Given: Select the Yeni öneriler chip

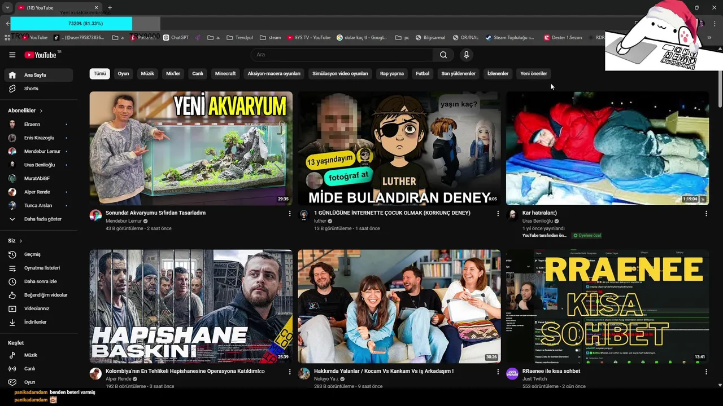Looking at the screenshot, I should point(534,74).
